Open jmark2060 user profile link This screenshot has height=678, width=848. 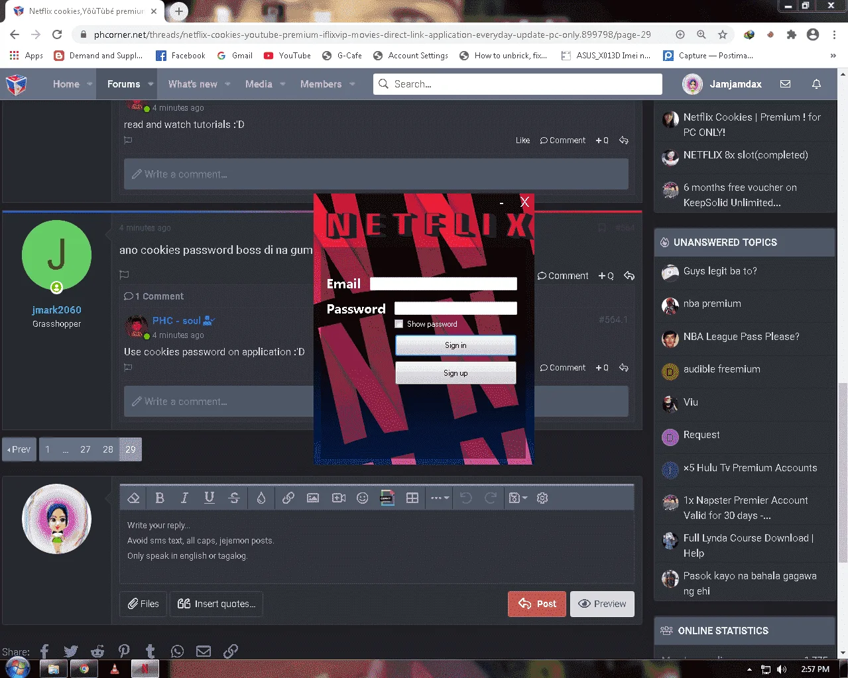point(57,310)
